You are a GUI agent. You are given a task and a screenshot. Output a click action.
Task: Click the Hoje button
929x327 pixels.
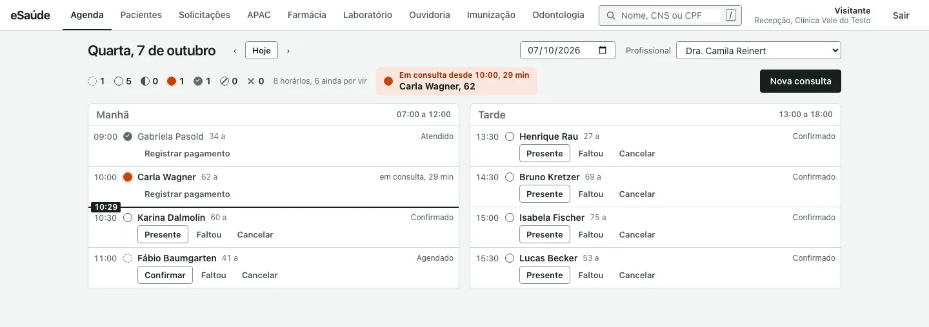click(x=261, y=50)
